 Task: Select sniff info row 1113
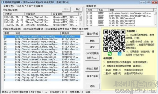point(120,21)
